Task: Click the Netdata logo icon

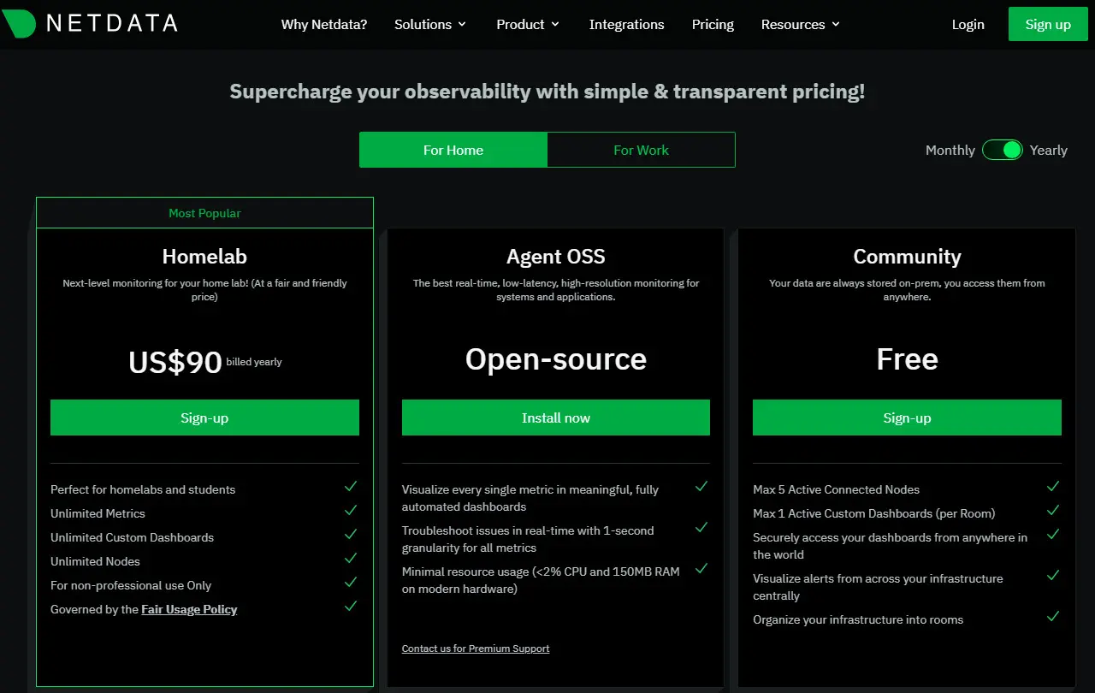Action: pyautogui.click(x=19, y=24)
